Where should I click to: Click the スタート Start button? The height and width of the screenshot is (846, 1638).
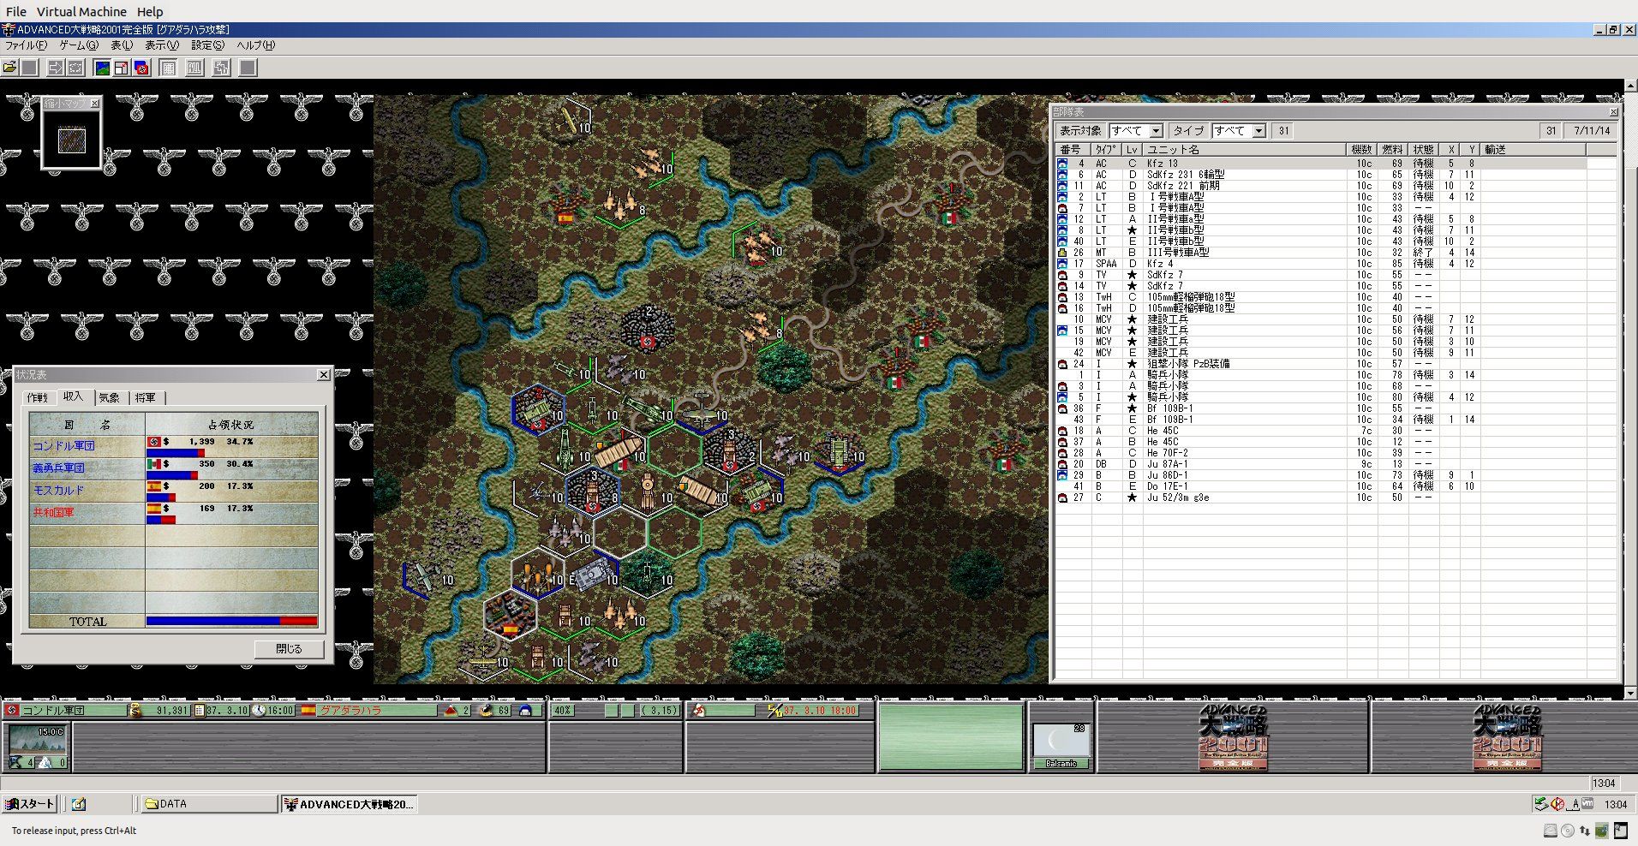30,804
